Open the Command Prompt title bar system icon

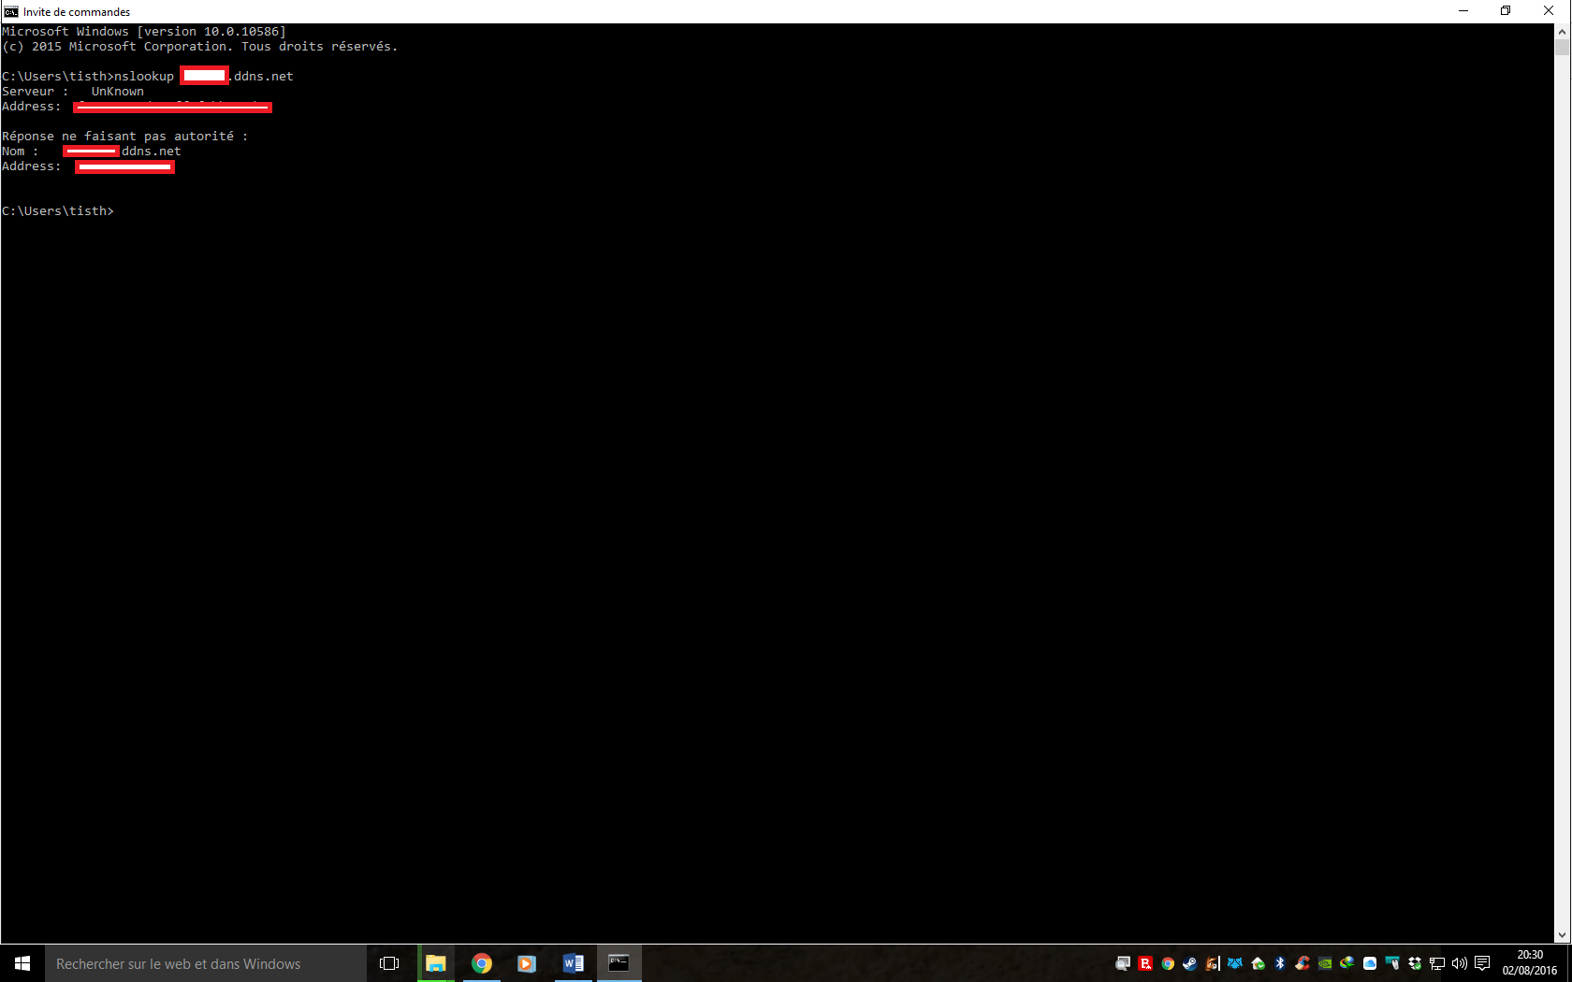point(11,11)
